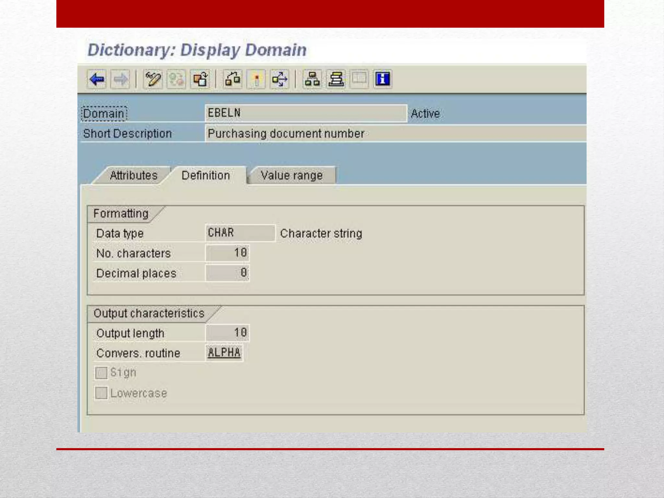Image resolution: width=664 pixels, height=498 pixels.
Task: Click the Output length field
Action: (227, 333)
